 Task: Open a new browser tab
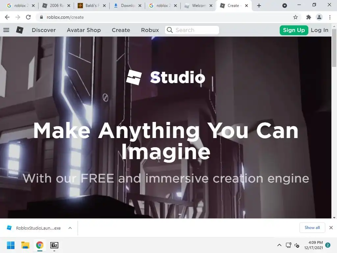pyautogui.click(x=259, y=6)
